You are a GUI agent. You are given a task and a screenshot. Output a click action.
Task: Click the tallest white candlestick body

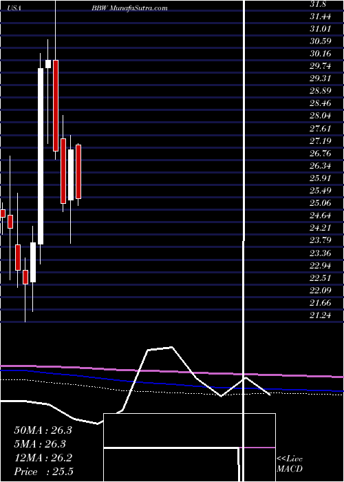pos(41,156)
